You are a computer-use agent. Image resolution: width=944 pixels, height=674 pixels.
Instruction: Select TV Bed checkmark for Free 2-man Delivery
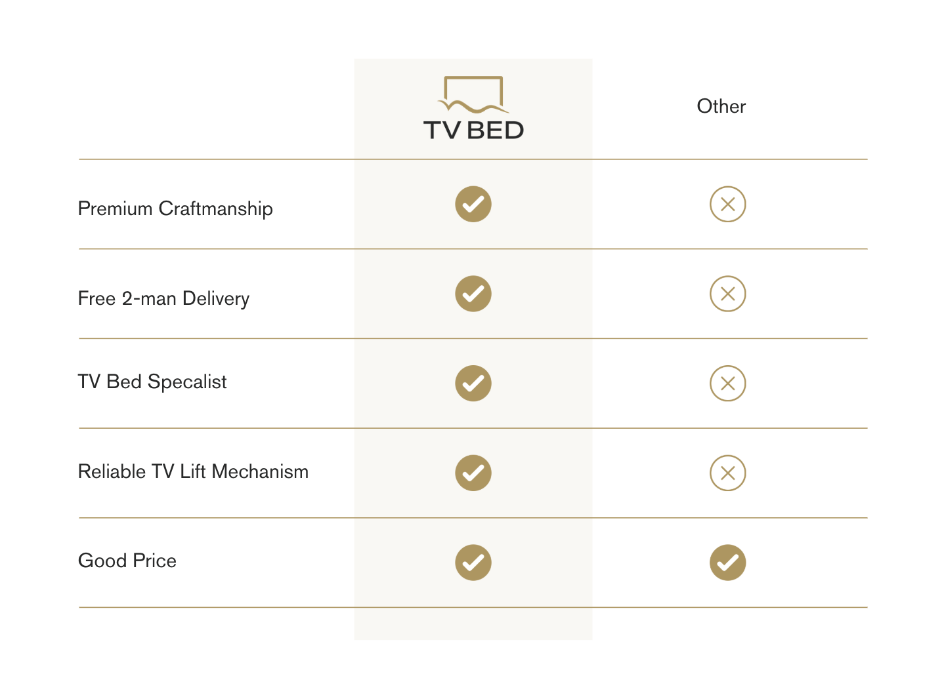[473, 294]
